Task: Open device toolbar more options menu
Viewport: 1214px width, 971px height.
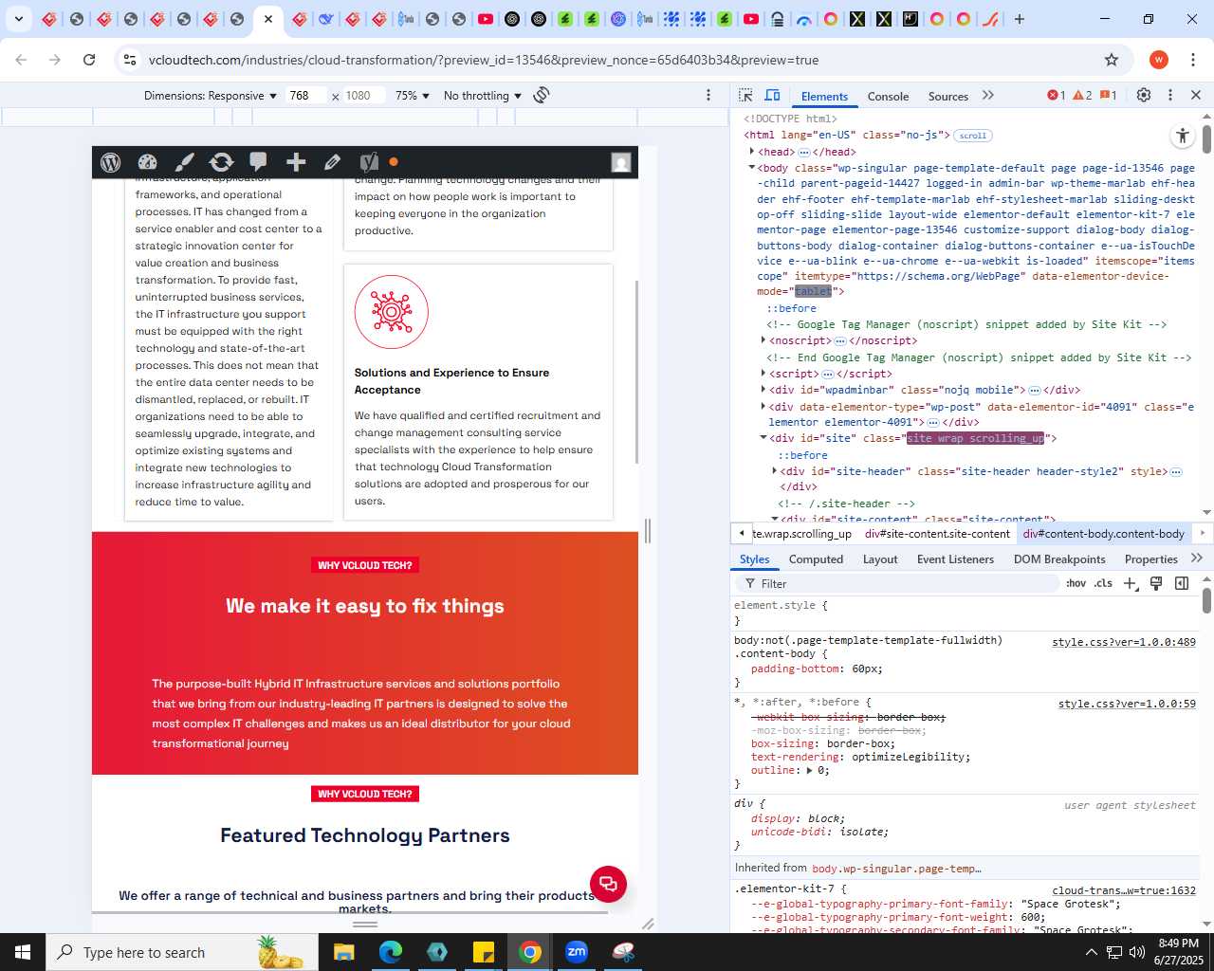Action: (708, 95)
